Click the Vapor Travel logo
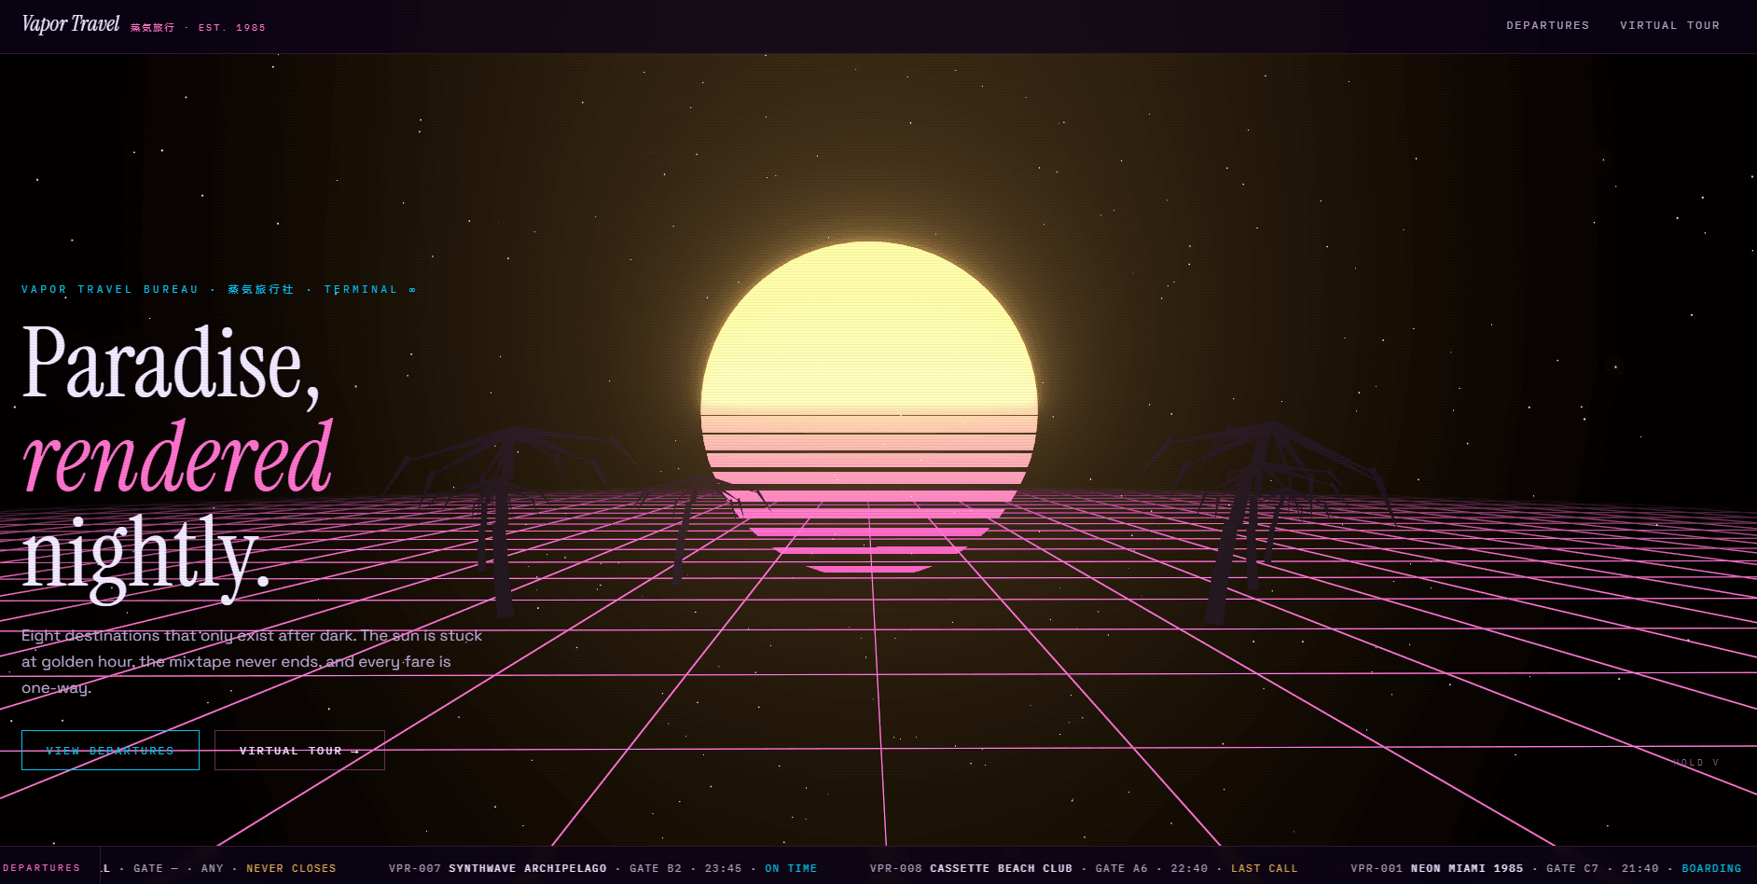 click(71, 24)
